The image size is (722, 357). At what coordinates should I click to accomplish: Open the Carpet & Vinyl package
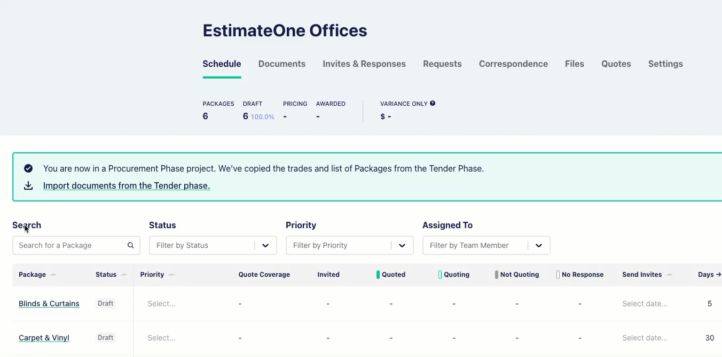44,338
